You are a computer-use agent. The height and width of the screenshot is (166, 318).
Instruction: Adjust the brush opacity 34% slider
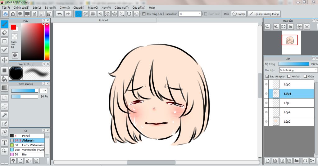click(25, 97)
